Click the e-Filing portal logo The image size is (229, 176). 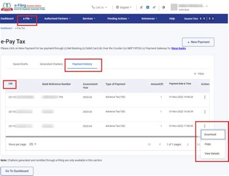(x=23, y=7)
